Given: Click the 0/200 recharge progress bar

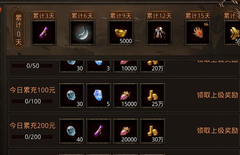Looking at the screenshot, I should pos(32,137).
